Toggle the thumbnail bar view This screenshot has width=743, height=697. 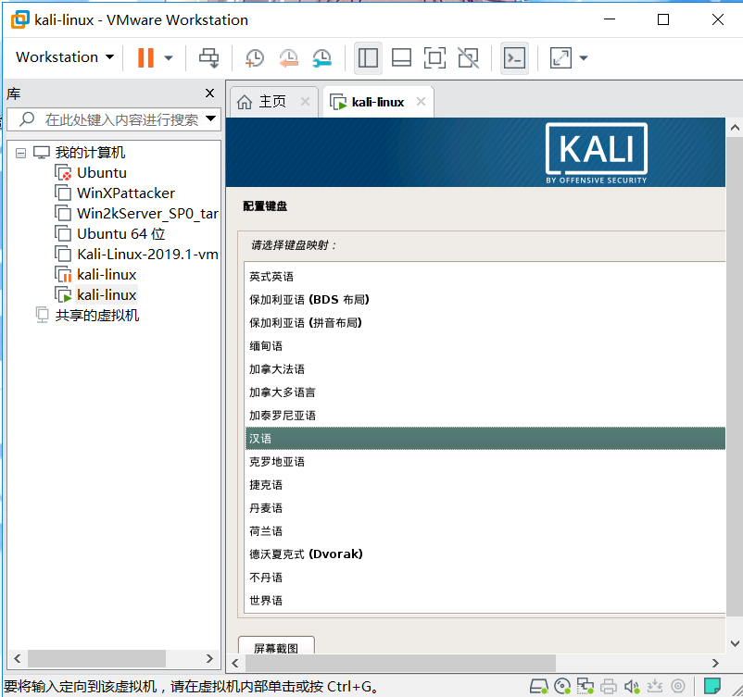[401, 57]
